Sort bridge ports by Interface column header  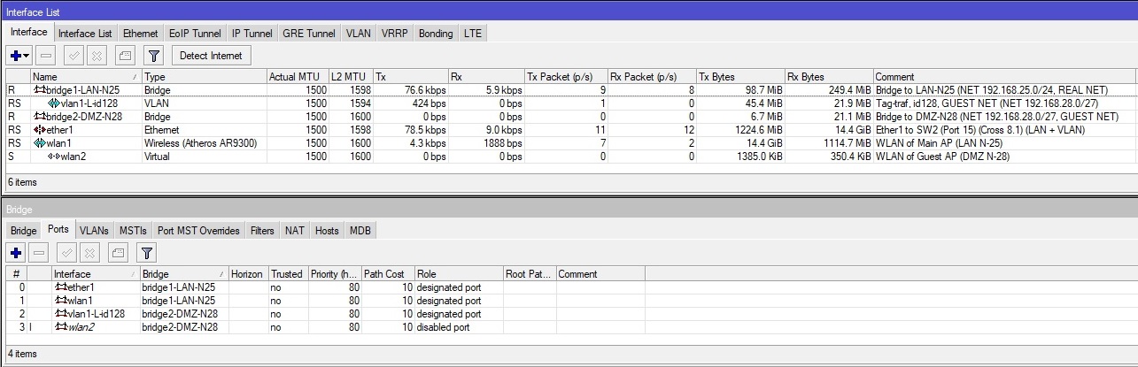tap(95, 274)
